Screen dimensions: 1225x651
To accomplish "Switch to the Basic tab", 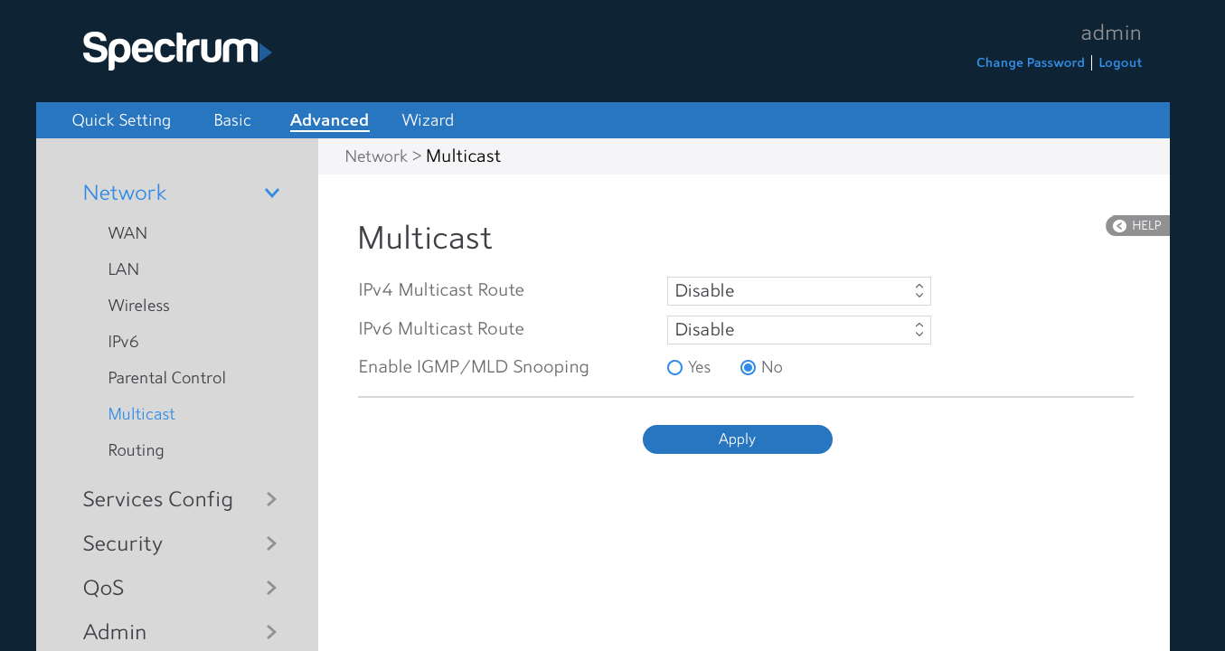I will point(232,120).
